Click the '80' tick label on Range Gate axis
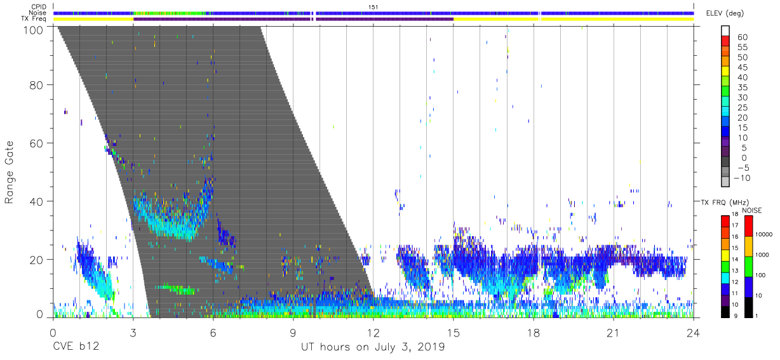 coord(37,84)
